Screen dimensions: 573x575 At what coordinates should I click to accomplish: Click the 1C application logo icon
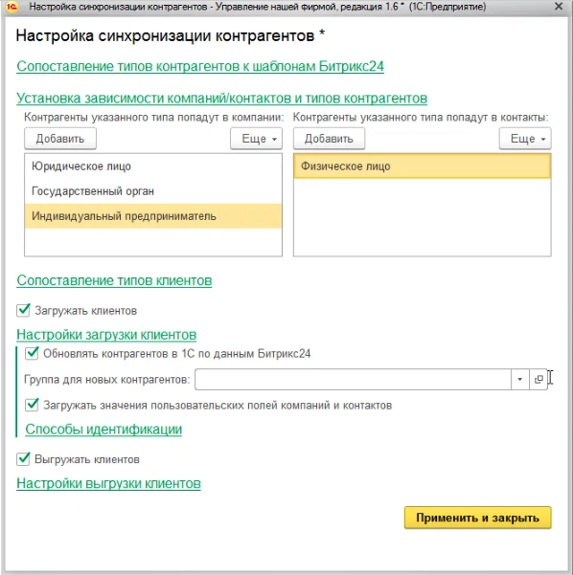pos(11,7)
